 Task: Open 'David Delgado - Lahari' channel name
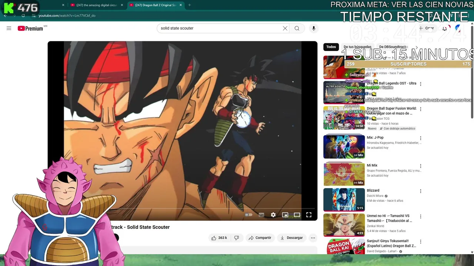(x=382, y=251)
